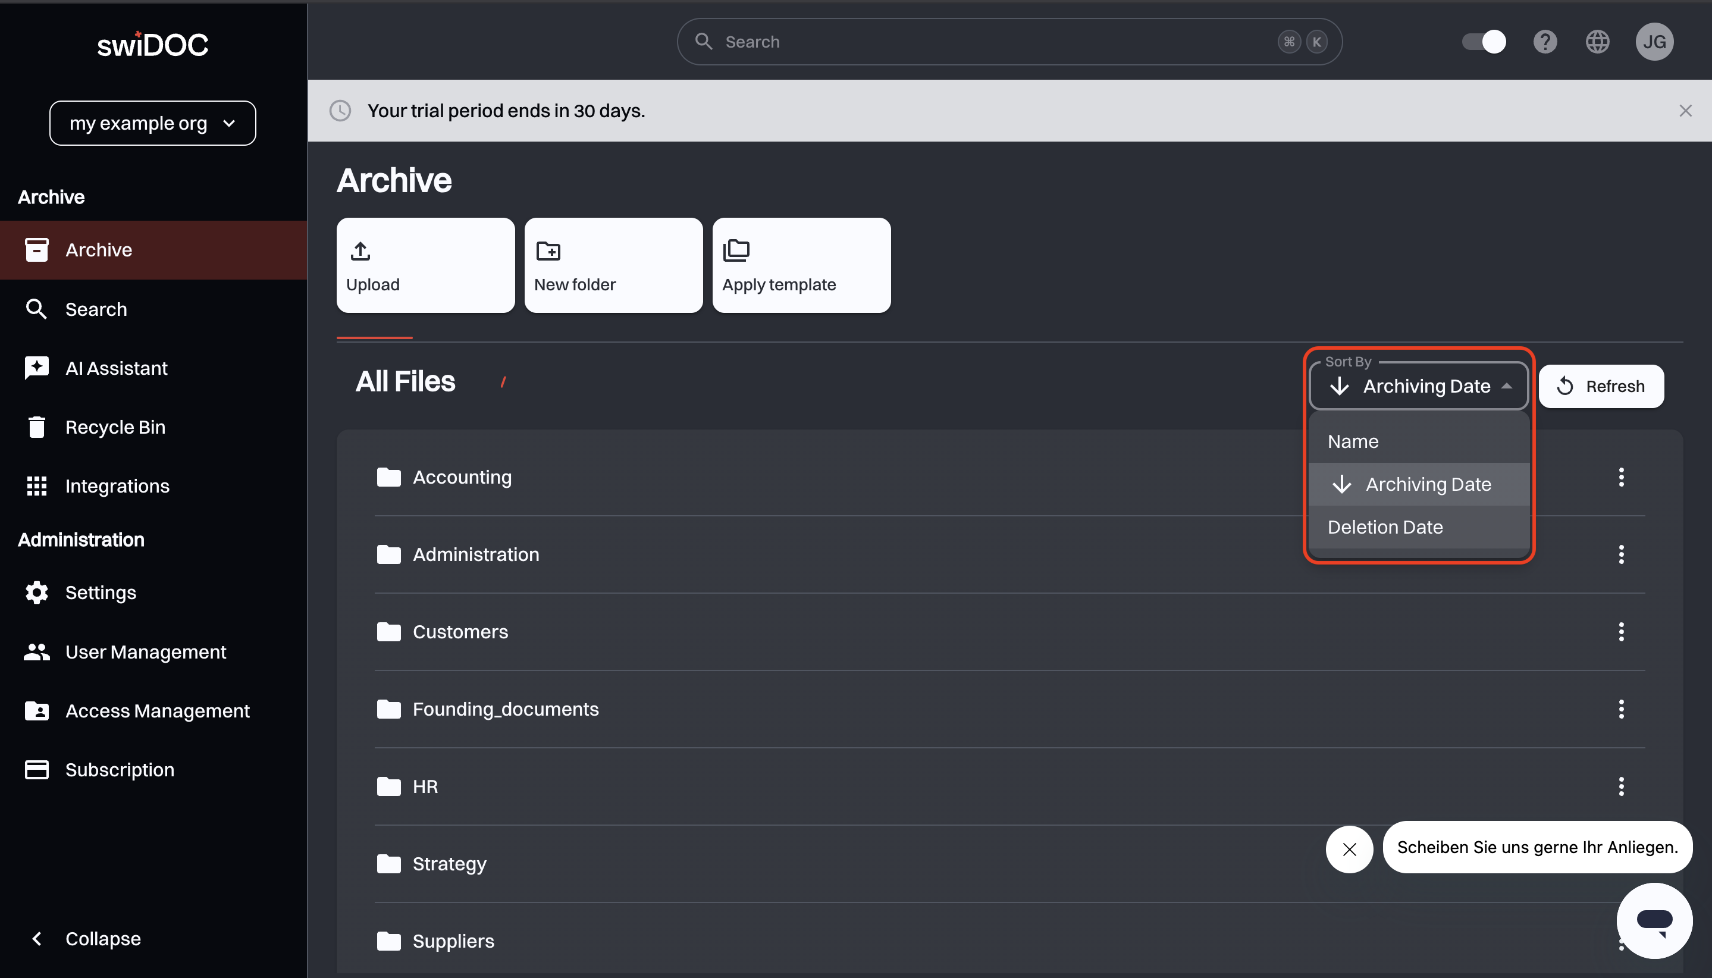
Task: Click Apply template button
Action: pos(801,265)
